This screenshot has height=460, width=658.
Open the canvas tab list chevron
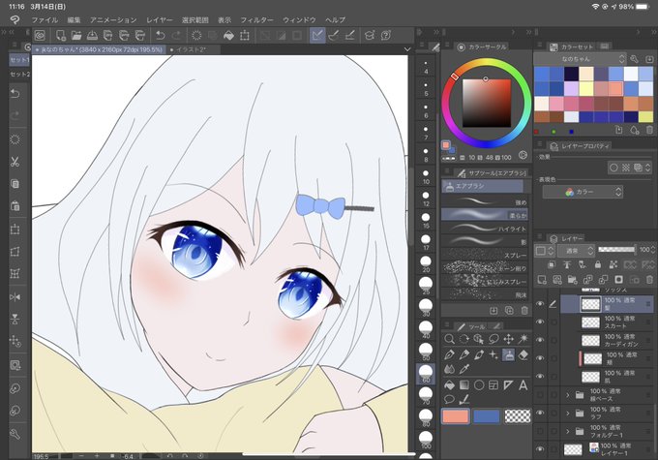406,49
